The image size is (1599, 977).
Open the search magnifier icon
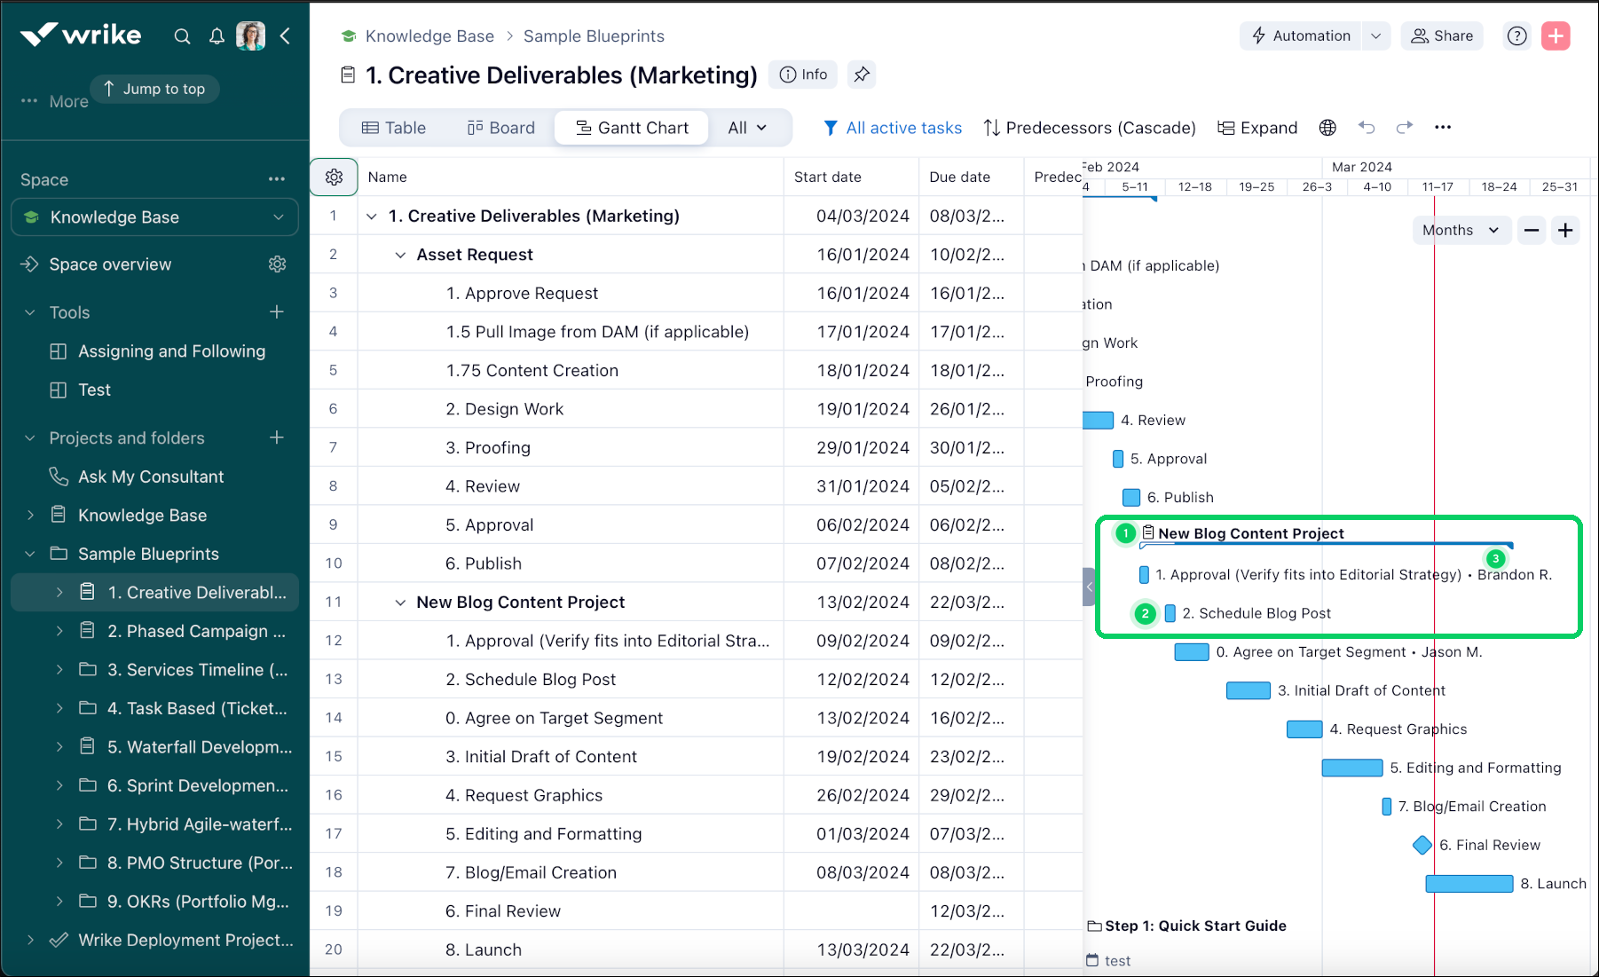click(x=182, y=36)
